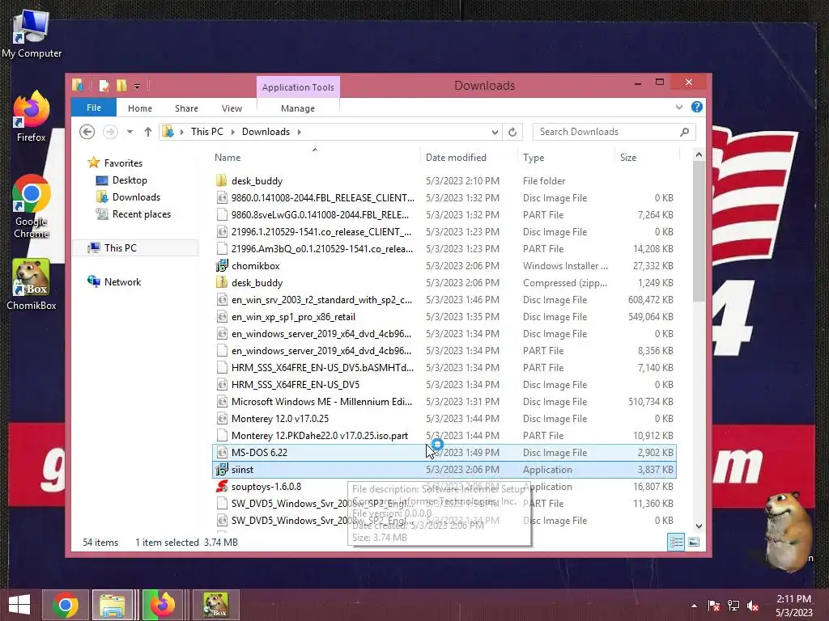Open the address bar history dropdown
The width and height of the screenshot is (829, 621).
pos(495,132)
